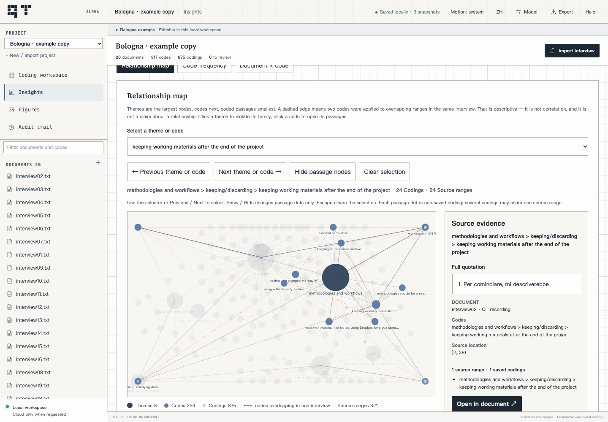Click the Filter documents and codes field
Image resolution: width=608 pixels, height=422 pixels.
pos(53,147)
